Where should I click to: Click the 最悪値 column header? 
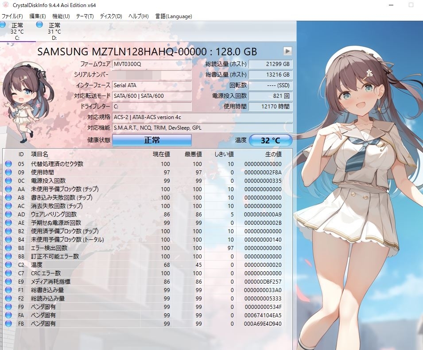(193, 154)
